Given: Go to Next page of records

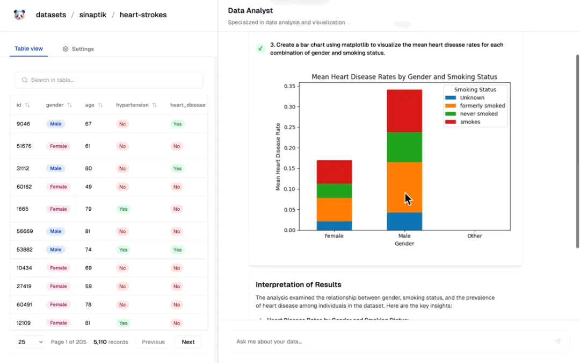Looking at the screenshot, I should point(188,342).
